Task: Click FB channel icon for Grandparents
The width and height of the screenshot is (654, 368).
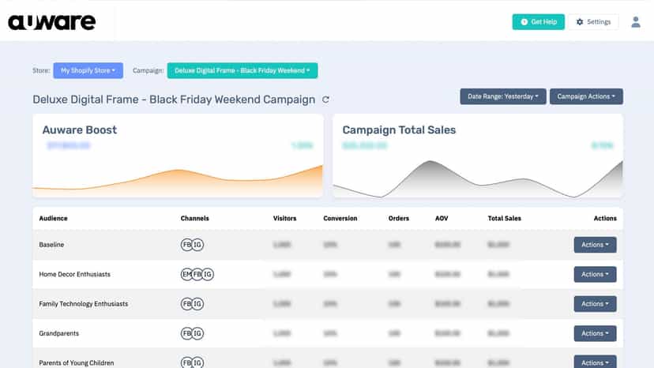Action: coord(186,333)
